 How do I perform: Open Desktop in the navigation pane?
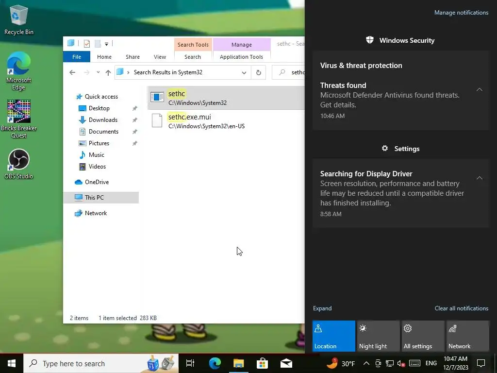pyautogui.click(x=99, y=108)
